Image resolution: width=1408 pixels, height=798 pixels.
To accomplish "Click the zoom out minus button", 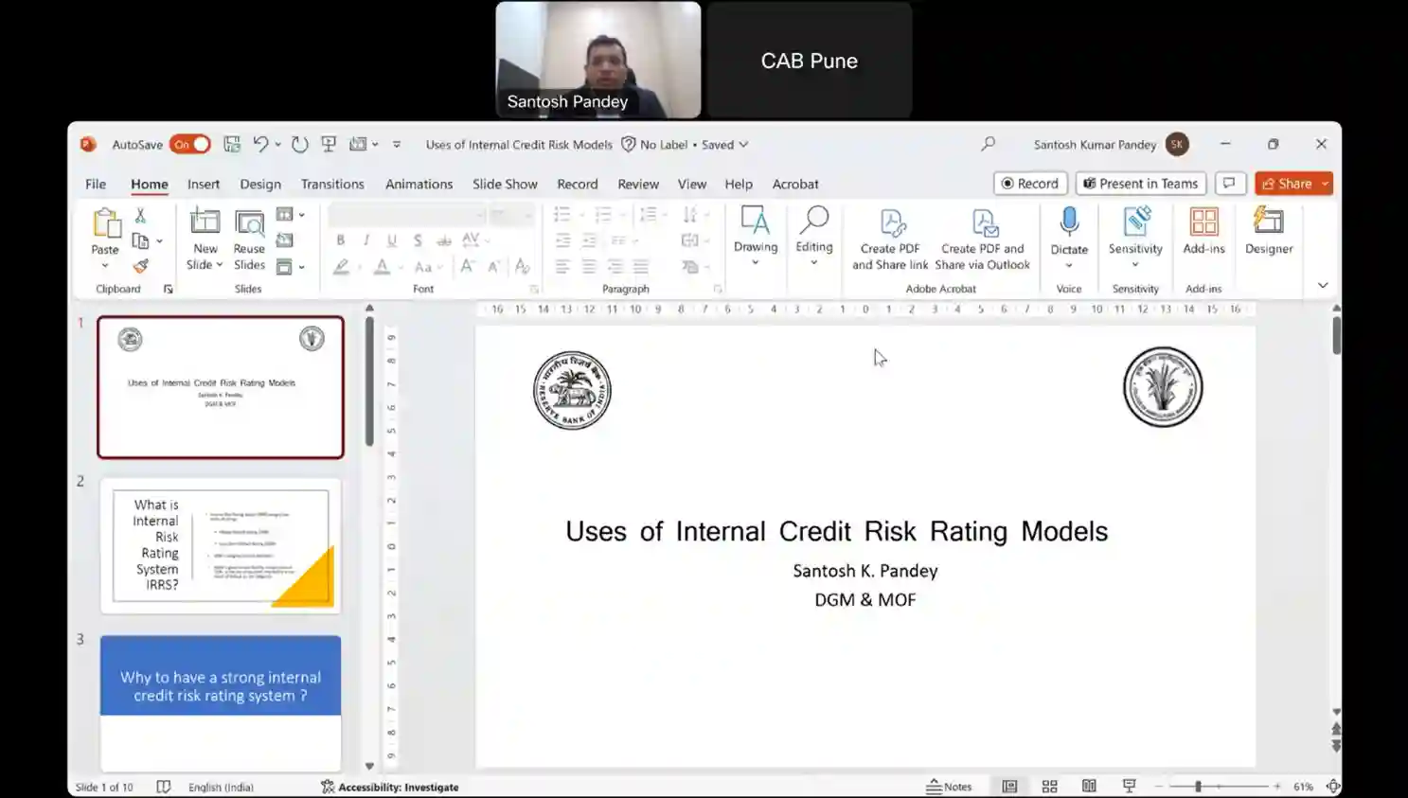I will point(1159,787).
